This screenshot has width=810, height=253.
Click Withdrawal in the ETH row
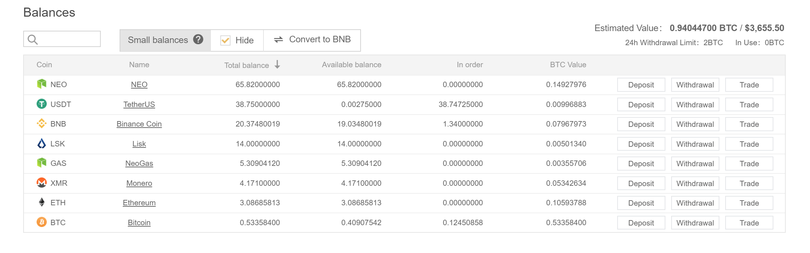[695, 203]
